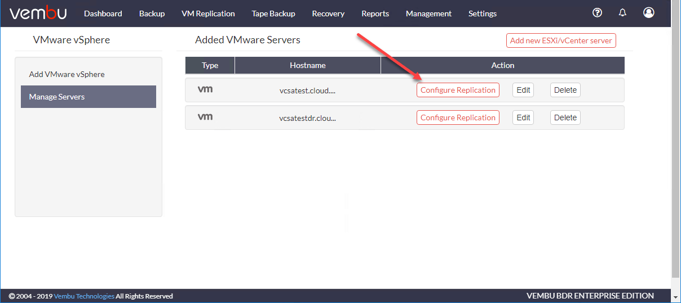Click the Action column header
Image resolution: width=681 pixels, height=303 pixels.
(503, 65)
